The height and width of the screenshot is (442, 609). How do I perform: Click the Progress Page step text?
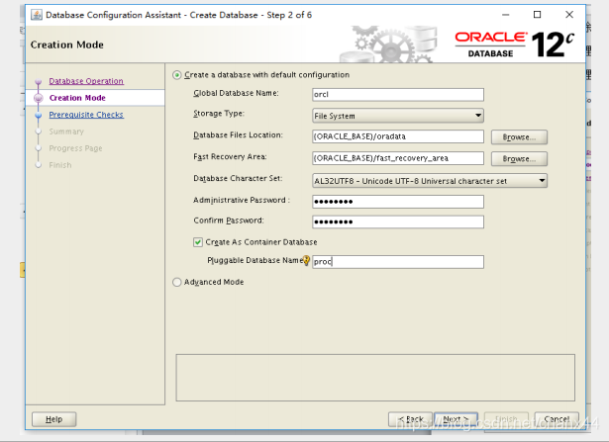[x=75, y=148]
